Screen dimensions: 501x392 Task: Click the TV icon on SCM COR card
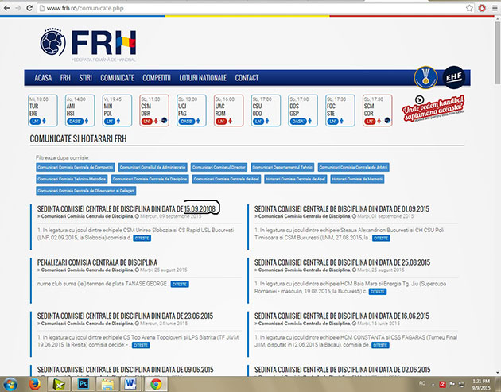click(x=387, y=121)
